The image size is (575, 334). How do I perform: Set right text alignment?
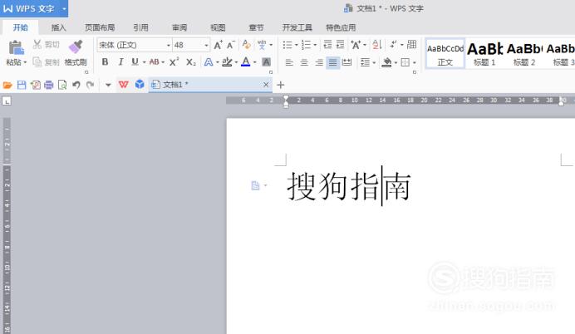click(x=319, y=62)
